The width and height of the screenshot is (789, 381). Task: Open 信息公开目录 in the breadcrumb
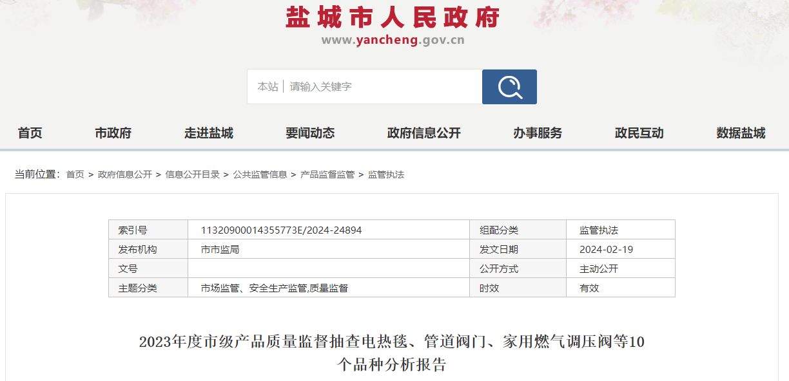pyautogui.click(x=193, y=174)
